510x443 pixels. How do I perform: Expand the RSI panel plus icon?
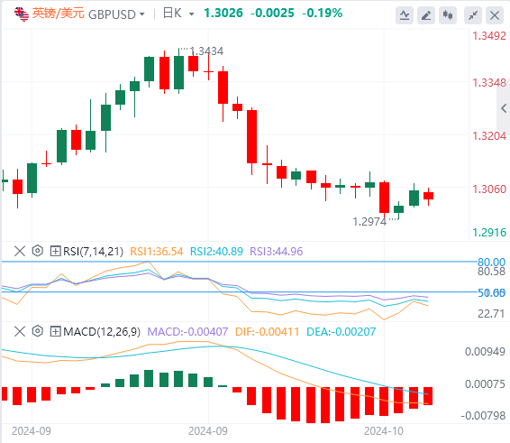(55, 251)
